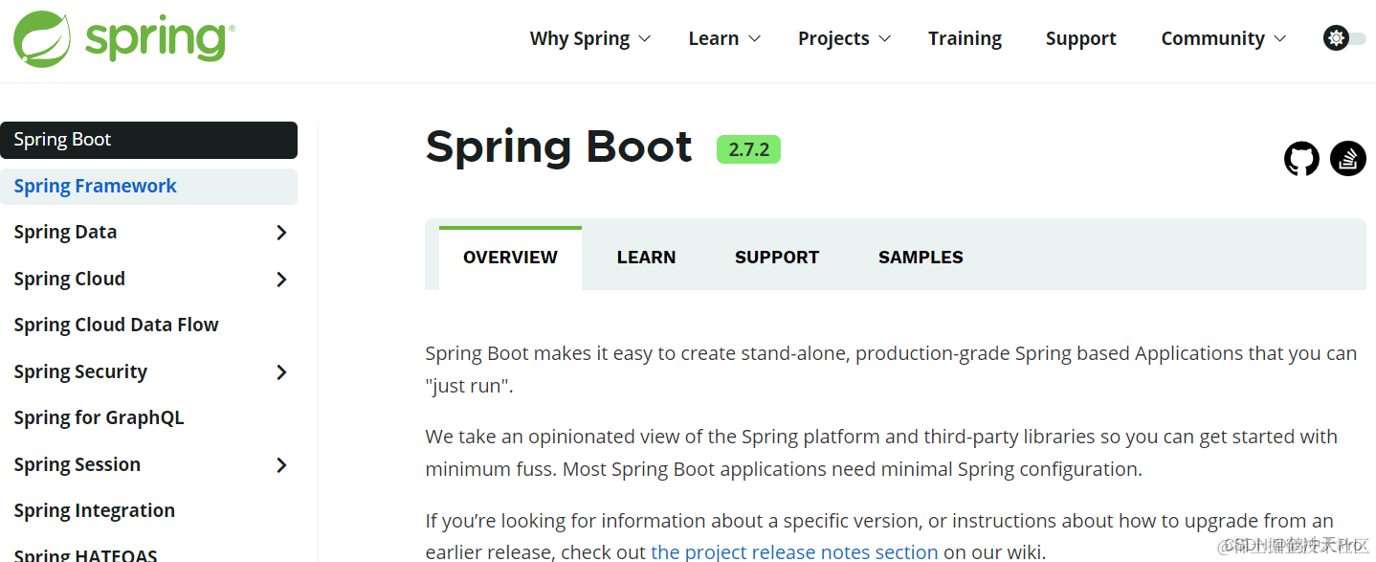
Task: Open the Spring Boot GitHub repository icon
Action: tap(1301, 159)
